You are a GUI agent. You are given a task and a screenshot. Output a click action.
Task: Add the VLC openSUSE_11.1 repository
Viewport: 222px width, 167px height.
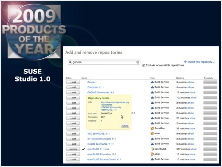point(73,134)
